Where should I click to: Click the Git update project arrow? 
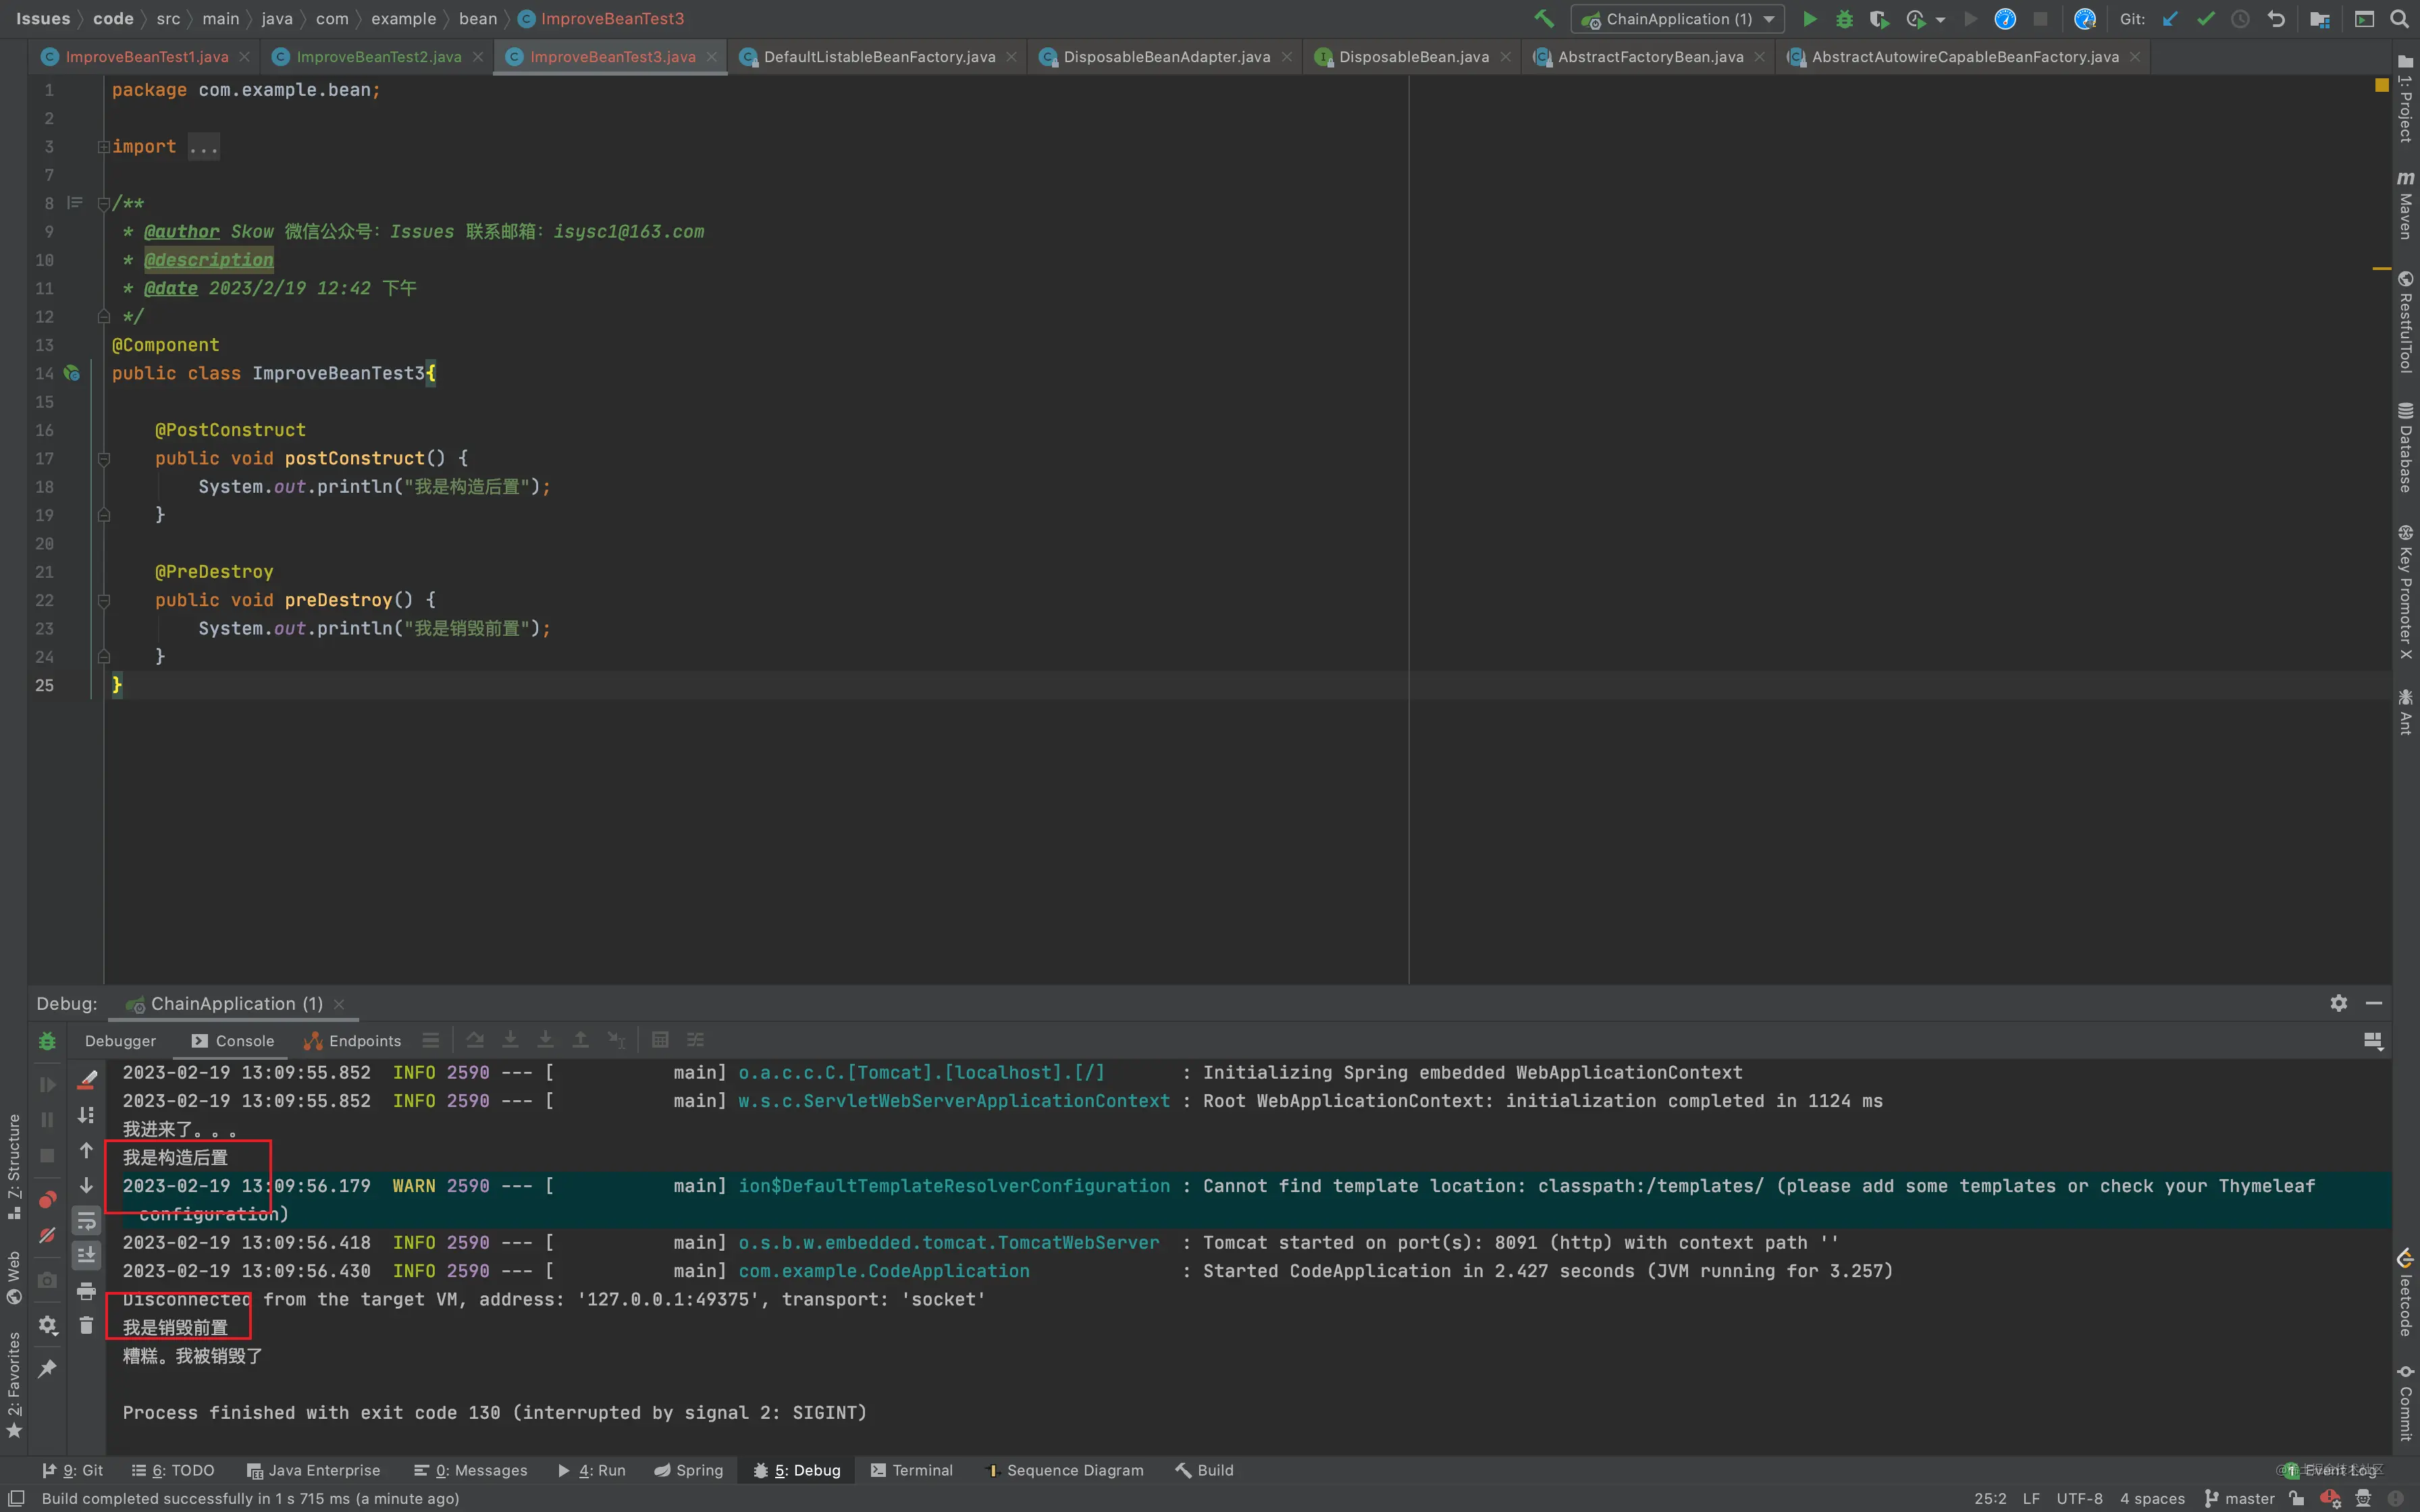pyautogui.click(x=2170, y=19)
